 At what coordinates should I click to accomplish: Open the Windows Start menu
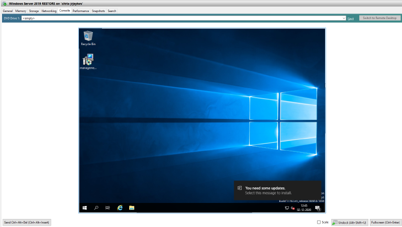tap(84, 208)
